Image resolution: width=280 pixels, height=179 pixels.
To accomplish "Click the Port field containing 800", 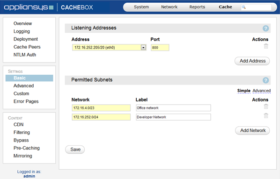I will pos(160,48).
